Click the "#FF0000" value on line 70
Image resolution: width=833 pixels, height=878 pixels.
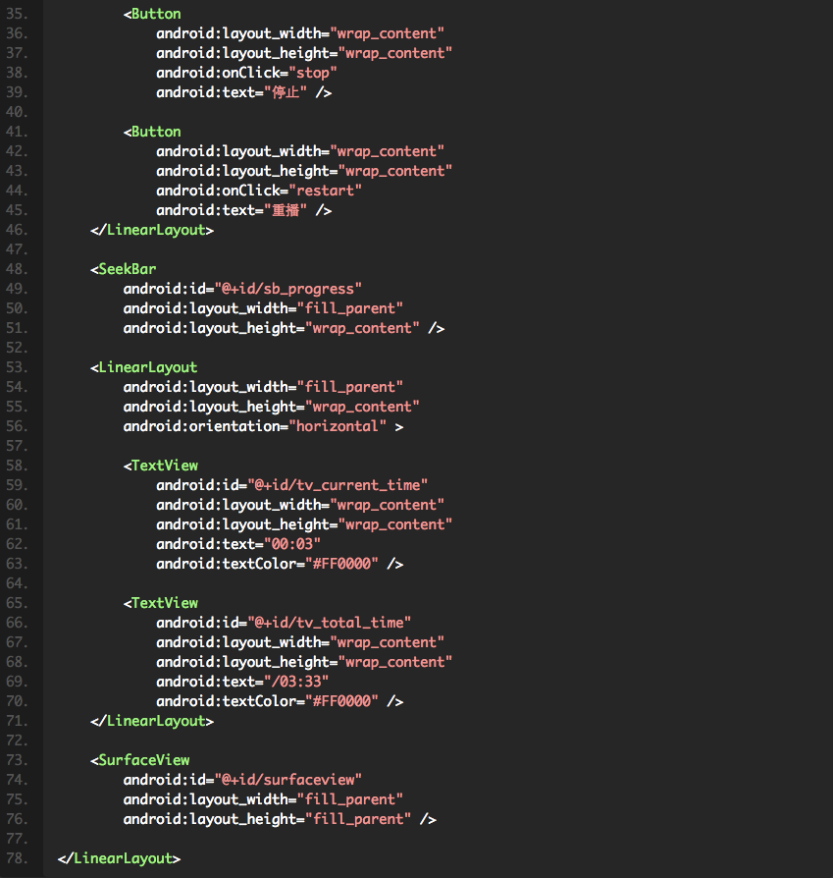point(341,701)
